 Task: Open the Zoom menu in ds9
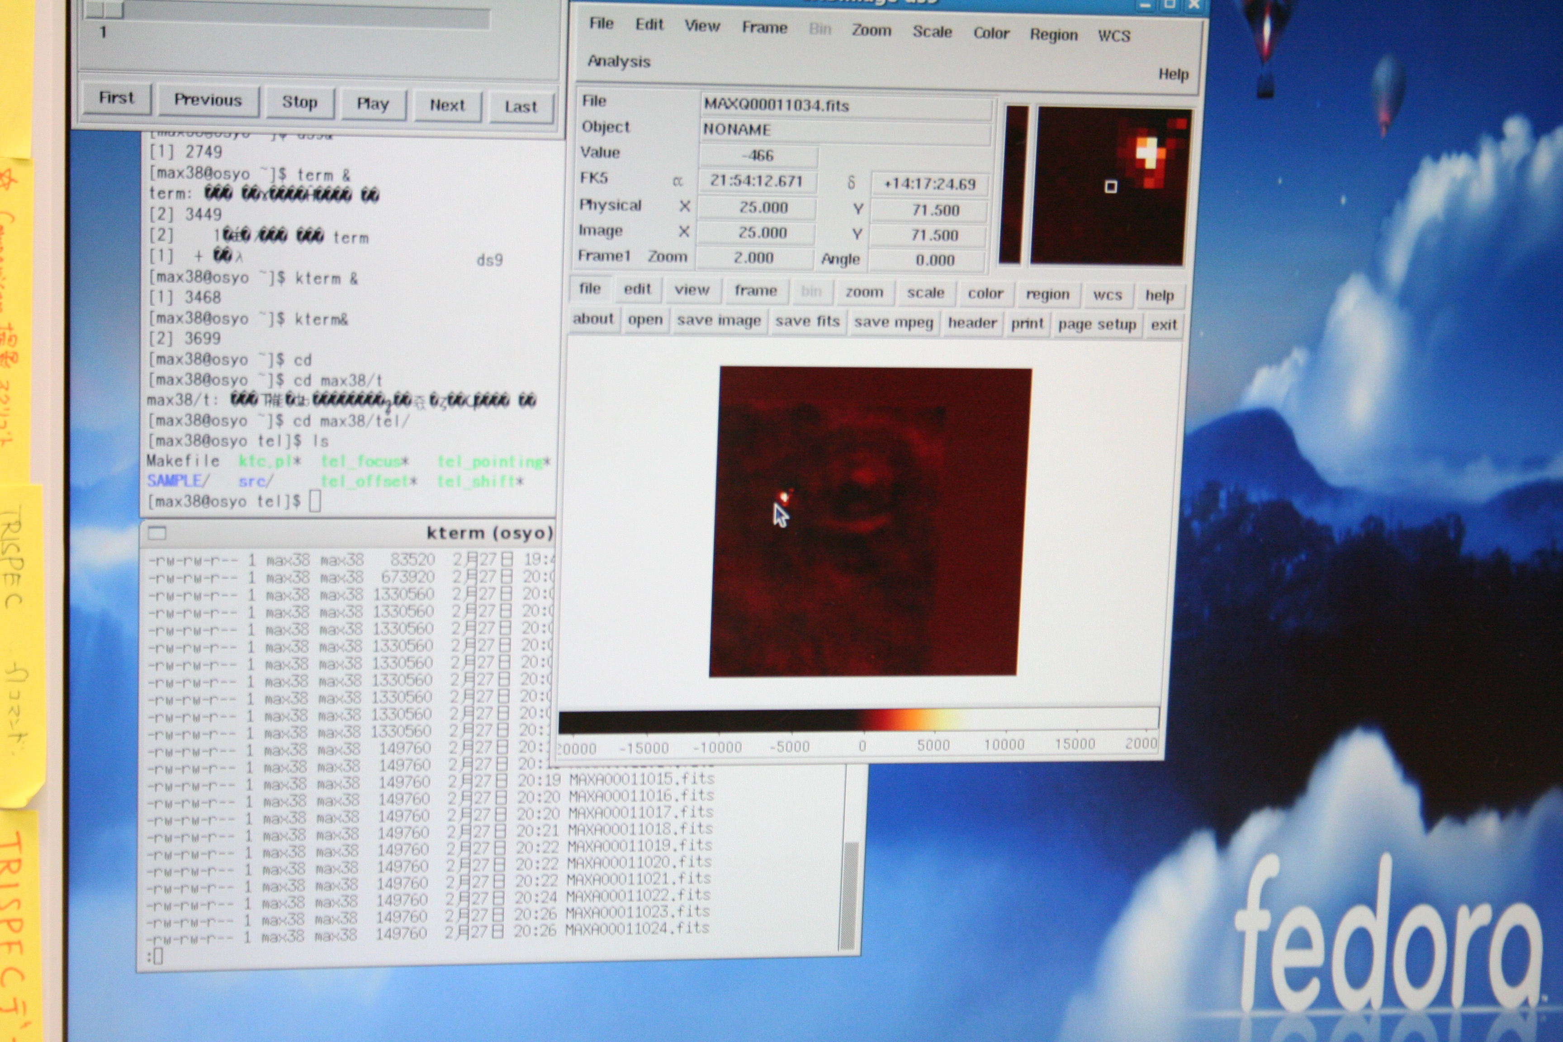[871, 31]
